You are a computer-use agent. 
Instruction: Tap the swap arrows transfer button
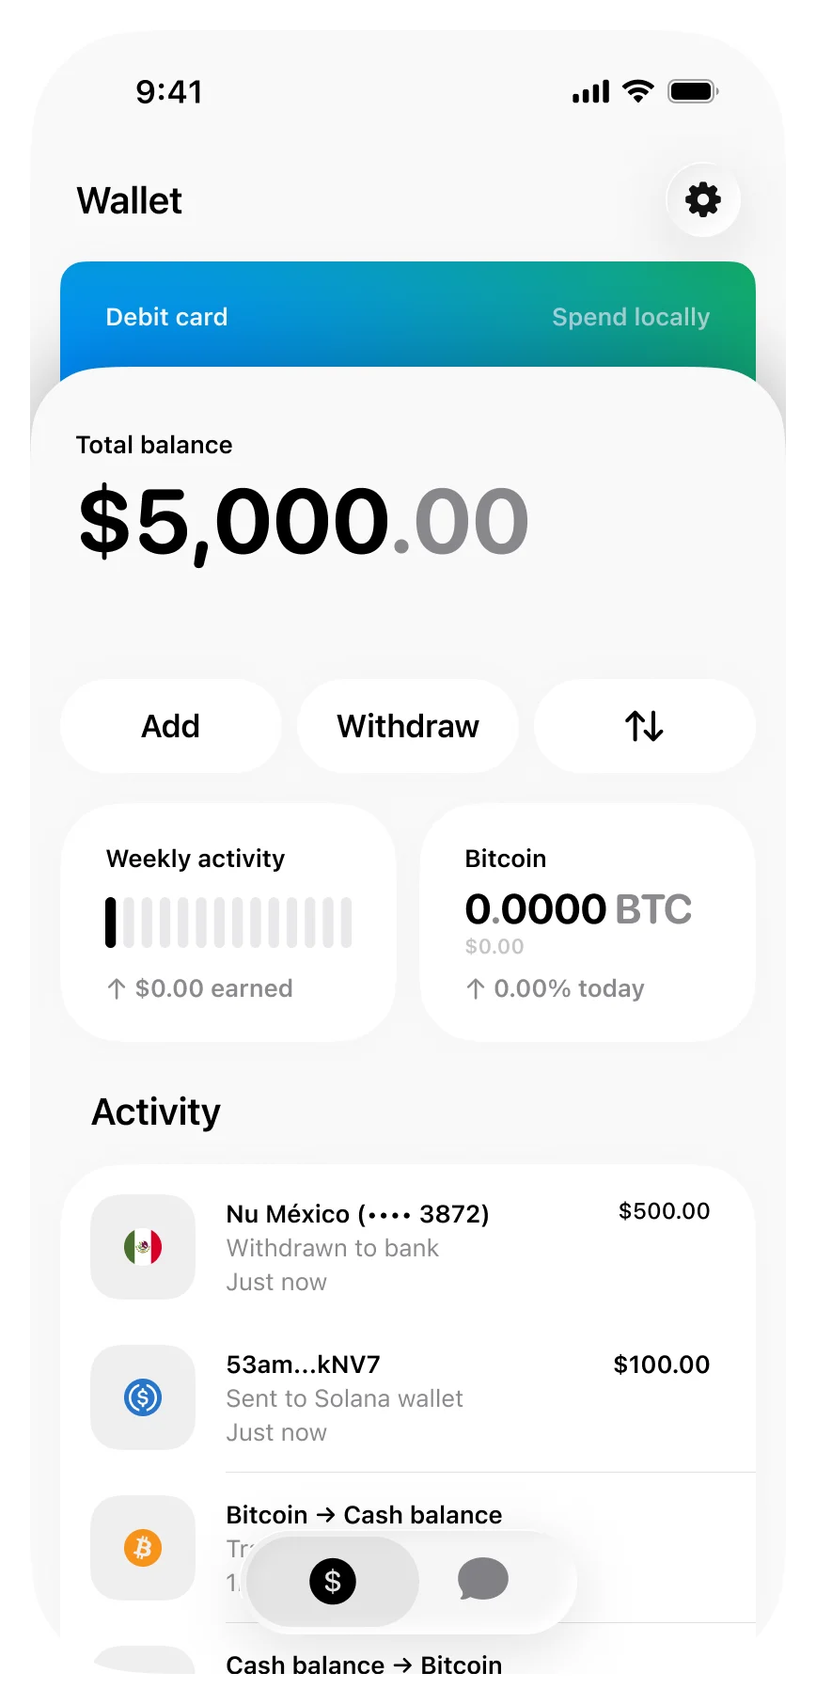(644, 726)
